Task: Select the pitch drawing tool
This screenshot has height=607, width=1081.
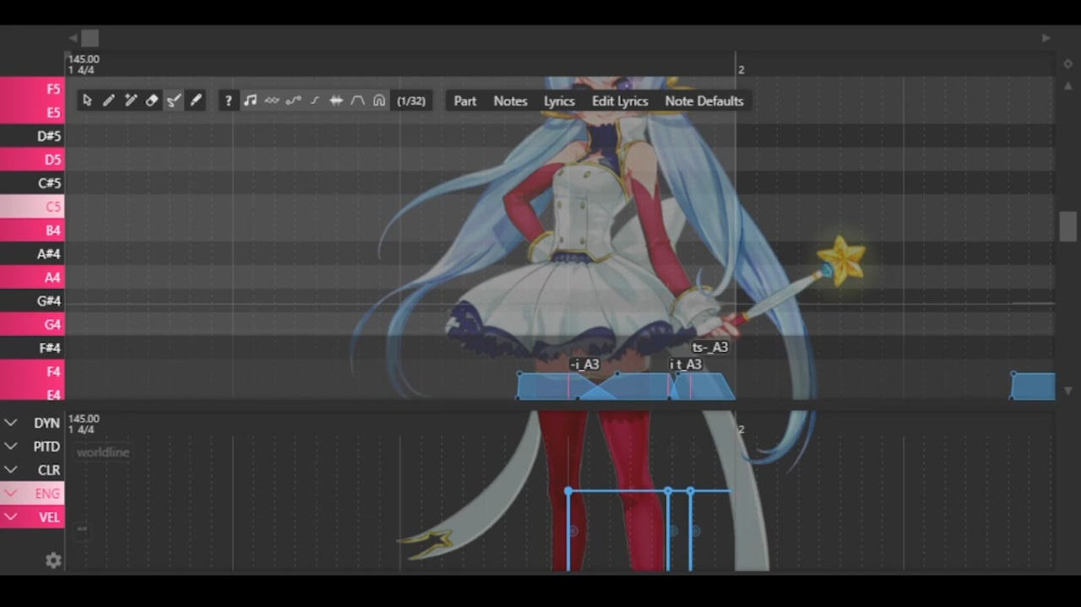Action: coord(174,100)
